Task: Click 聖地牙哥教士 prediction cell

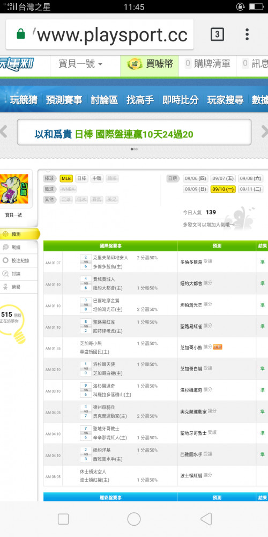Action: click(x=217, y=433)
